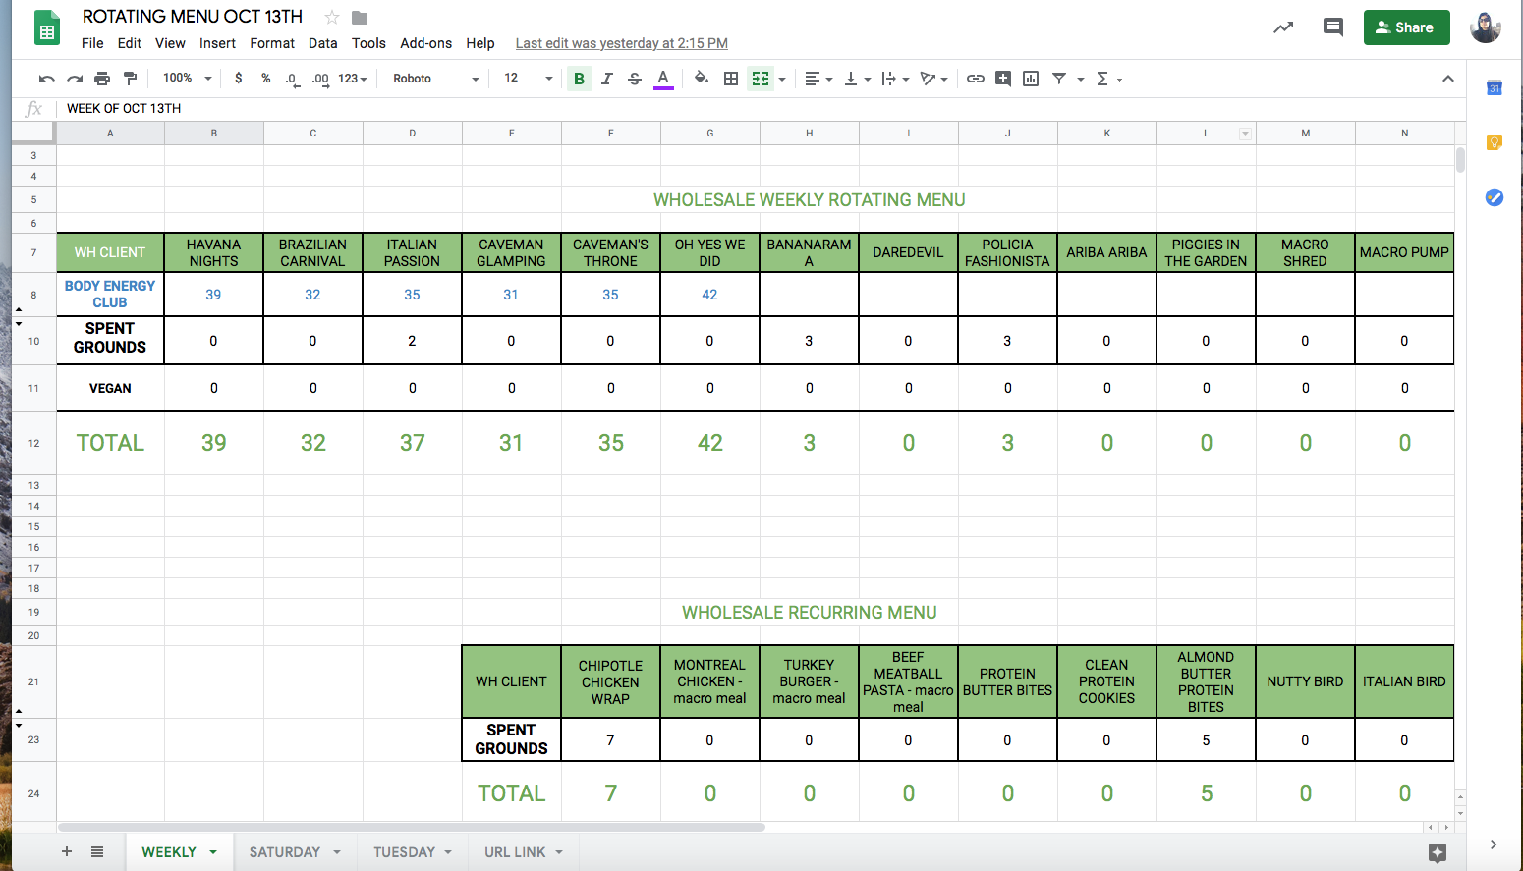Image resolution: width=1523 pixels, height=871 pixels.
Task: Toggle italic formatting
Action: 606,79
